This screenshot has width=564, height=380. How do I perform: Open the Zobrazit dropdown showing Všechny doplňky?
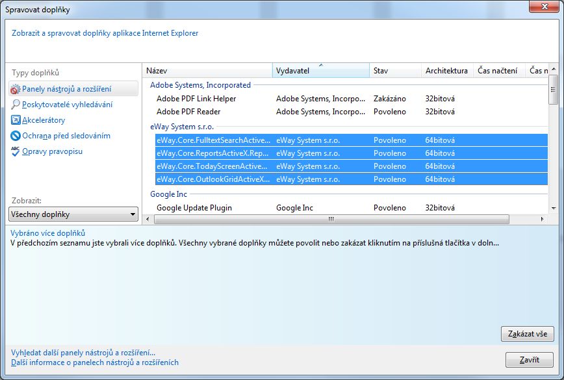click(x=73, y=214)
